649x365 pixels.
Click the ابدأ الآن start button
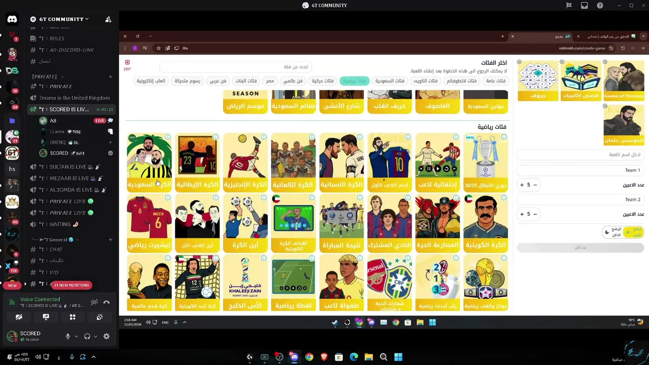coord(580,247)
